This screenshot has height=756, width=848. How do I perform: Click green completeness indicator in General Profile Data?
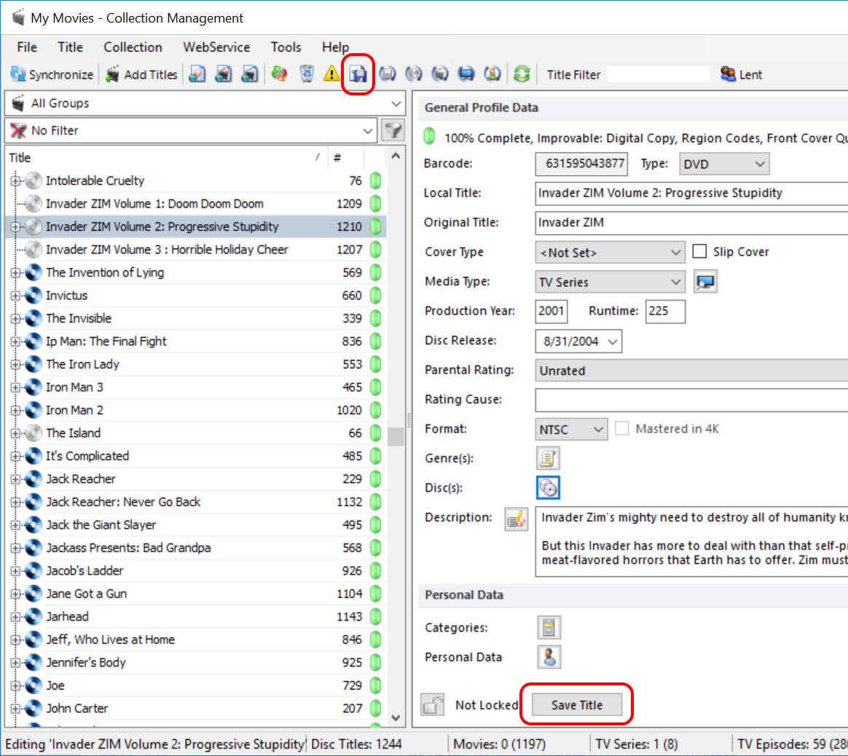429,136
